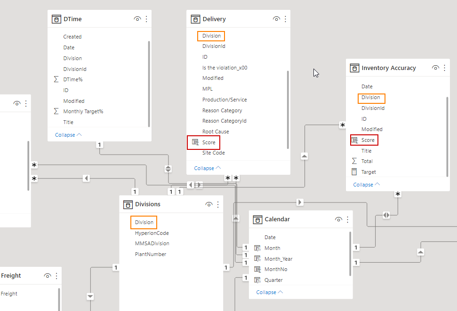Click the DTime table scrollbar
The width and height of the screenshot is (457, 311).
[149, 84]
